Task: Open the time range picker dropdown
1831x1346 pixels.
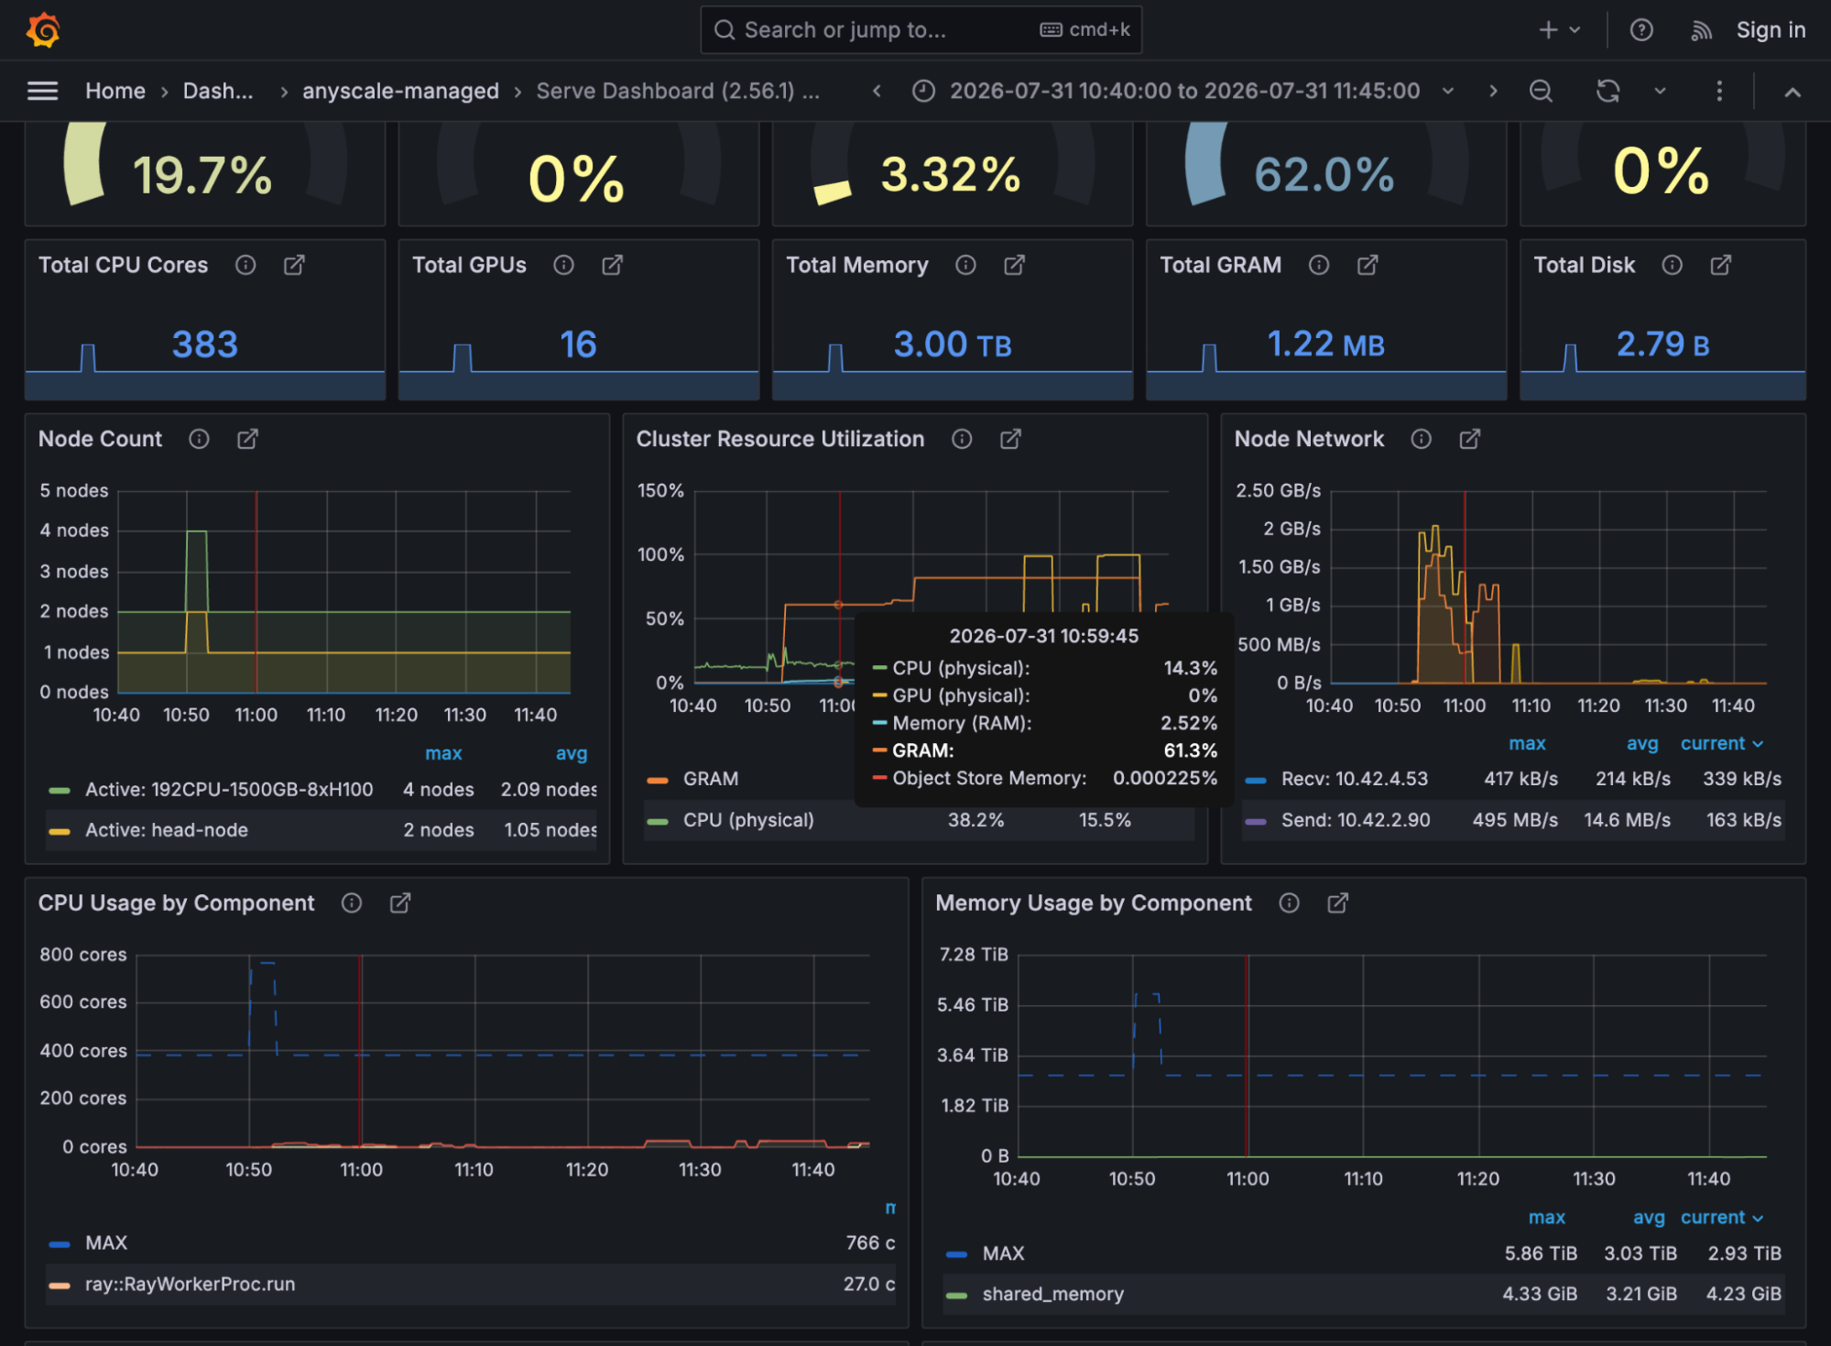Action: (1183, 91)
